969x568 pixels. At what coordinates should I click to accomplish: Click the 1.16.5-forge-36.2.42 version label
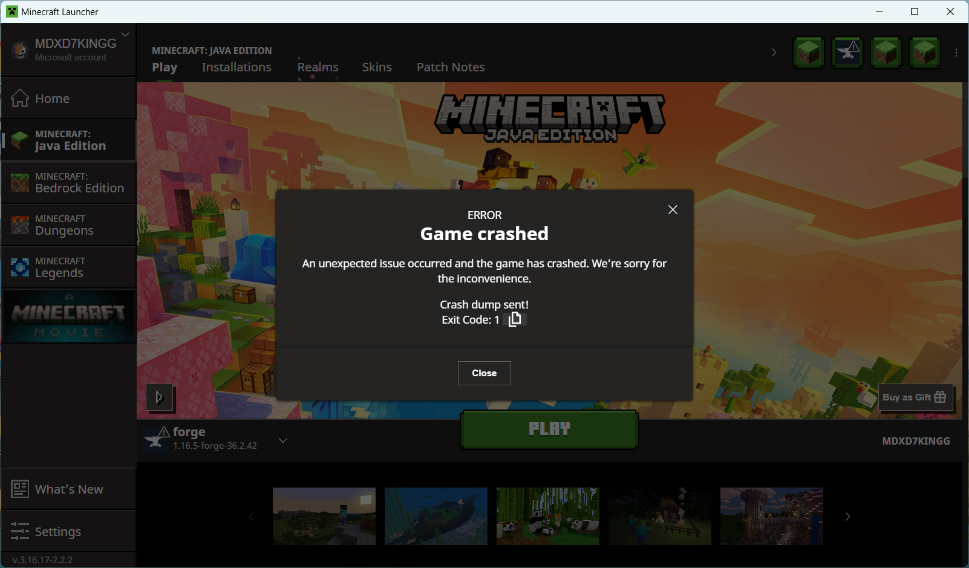215,446
